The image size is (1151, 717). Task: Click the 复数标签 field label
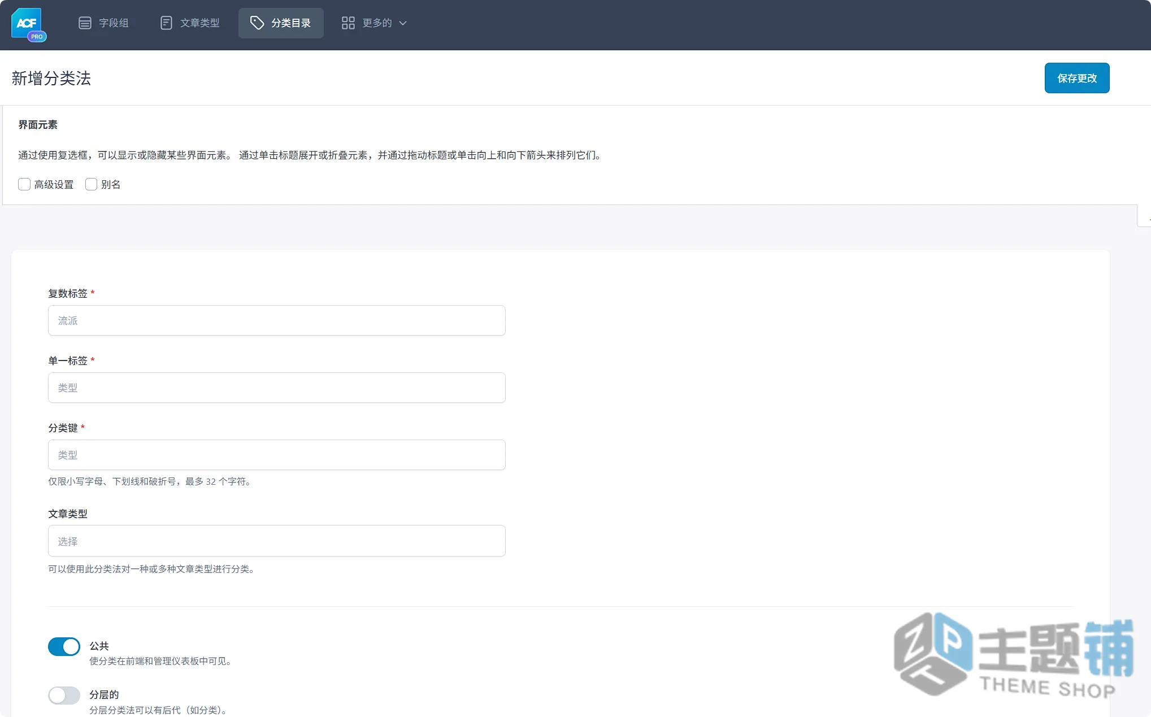coord(68,293)
